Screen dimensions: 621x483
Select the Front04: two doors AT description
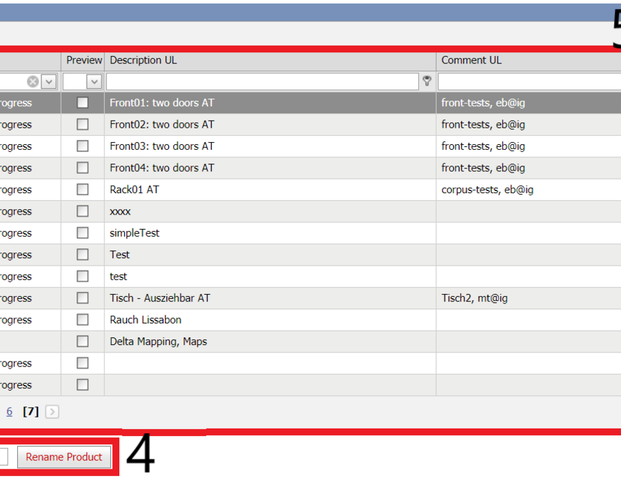pyautogui.click(x=161, y=168)
